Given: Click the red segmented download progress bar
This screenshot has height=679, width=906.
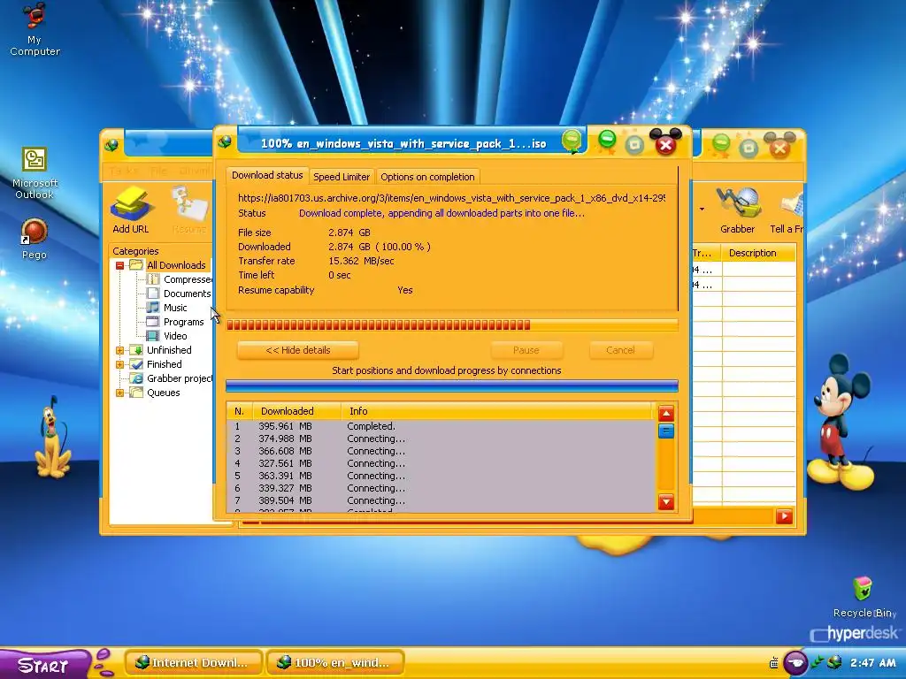Looking at the screenshot, I should pyautogui.click(x=451, y=325).
